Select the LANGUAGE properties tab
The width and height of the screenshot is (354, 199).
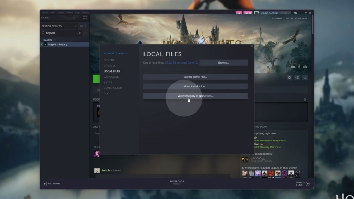pyautogui.click(x=111, y=77)
